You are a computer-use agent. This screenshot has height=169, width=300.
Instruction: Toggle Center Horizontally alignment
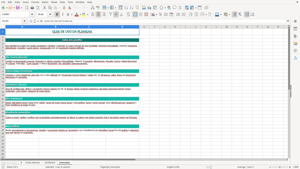(x=98, y=15)
